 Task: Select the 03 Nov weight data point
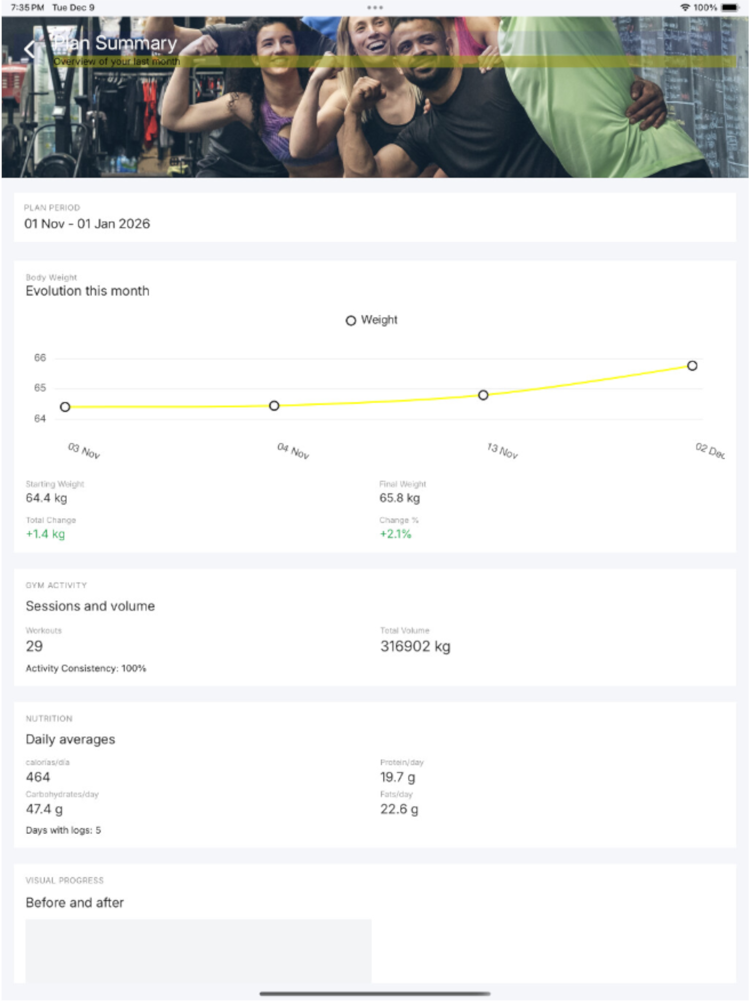pos(65,407)
